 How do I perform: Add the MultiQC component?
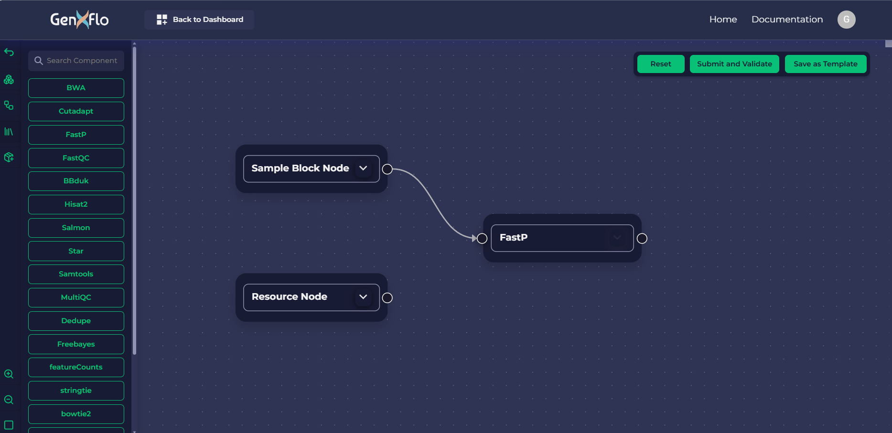(76, 297)
